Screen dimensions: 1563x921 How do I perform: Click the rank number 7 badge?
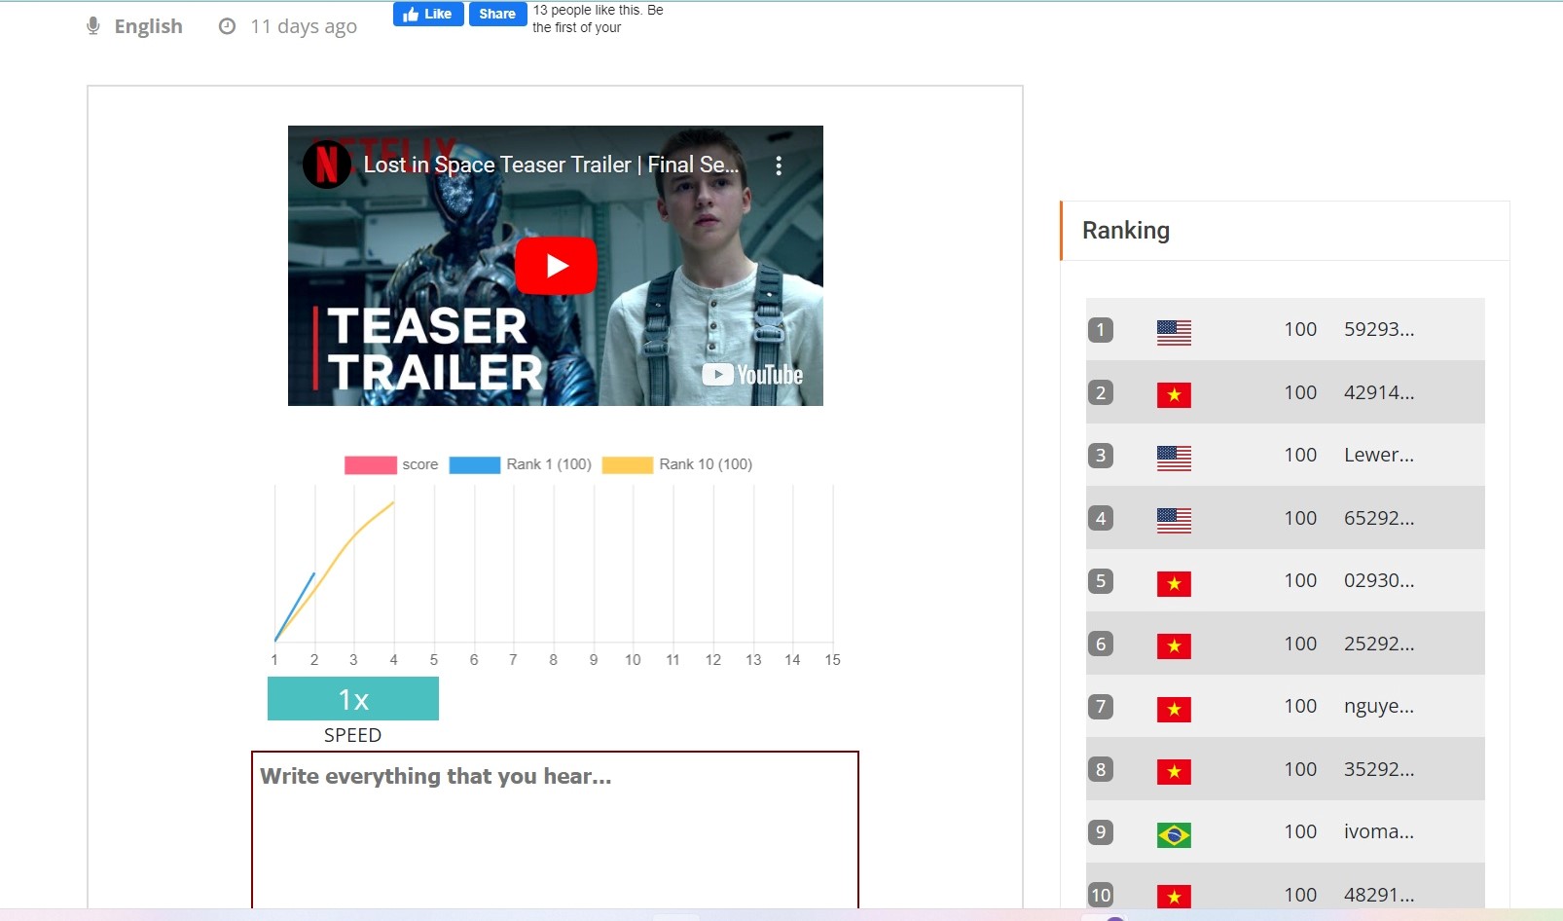point(1101,707)
